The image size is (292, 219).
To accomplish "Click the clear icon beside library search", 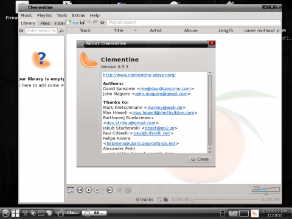I will 21,30.
